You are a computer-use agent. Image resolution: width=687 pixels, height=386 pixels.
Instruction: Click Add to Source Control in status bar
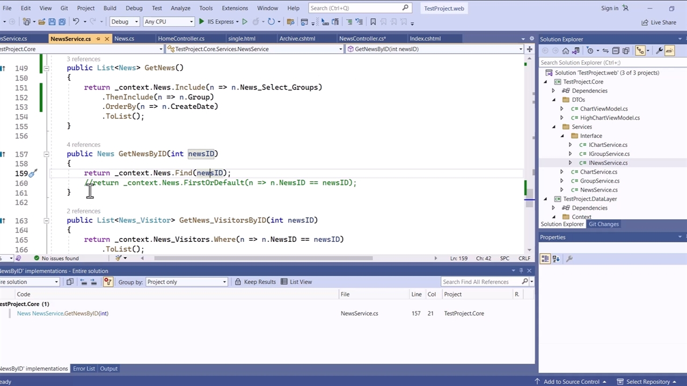[571, 382]
